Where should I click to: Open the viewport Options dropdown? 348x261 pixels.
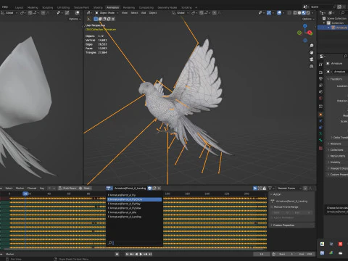308,19
